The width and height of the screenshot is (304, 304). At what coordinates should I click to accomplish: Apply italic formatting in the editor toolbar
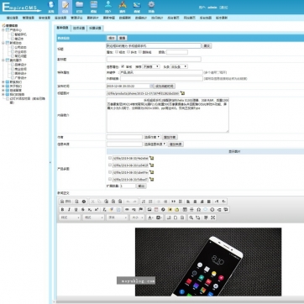pyautogui.click(x=69, y=209)
